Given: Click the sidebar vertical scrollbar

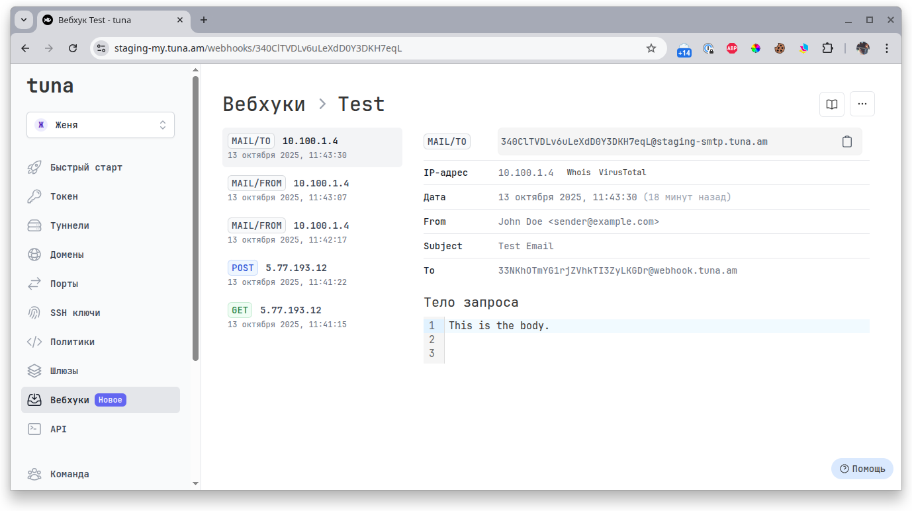Looking at the screenshot, I should [195, 218].
